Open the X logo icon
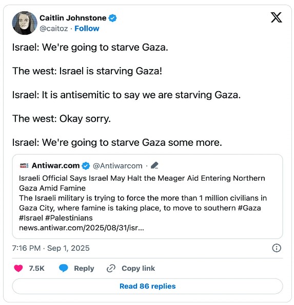The image size is (294, 305). [276, 17]
